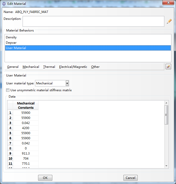The width and height of the screenshot is (176, 184).
Task: Click the material name ABQ_PLY_FABRIC_MAT
Action: click(32, 12)
